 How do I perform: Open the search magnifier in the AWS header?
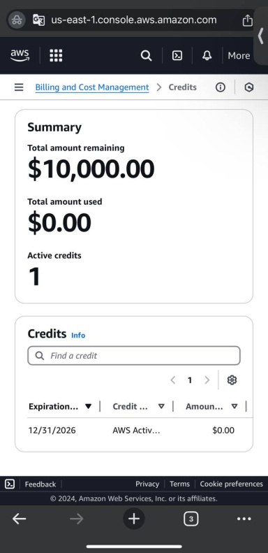point(146,55)
